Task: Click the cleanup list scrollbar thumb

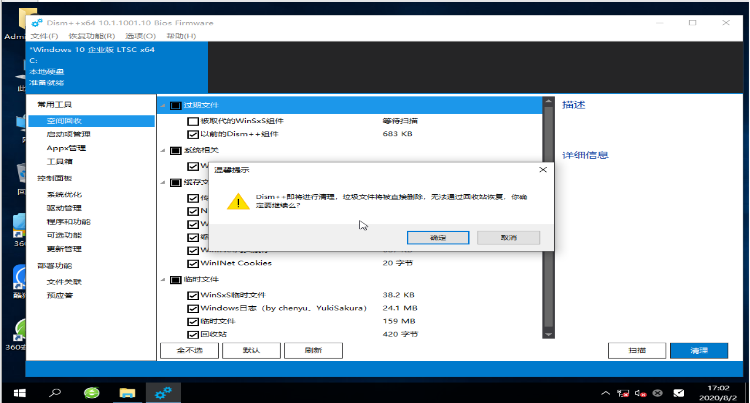Action: click(548, 216)
